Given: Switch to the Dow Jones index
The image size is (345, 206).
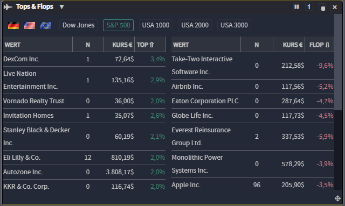Looking at the screenshot, I should click(x=79, y=25).
